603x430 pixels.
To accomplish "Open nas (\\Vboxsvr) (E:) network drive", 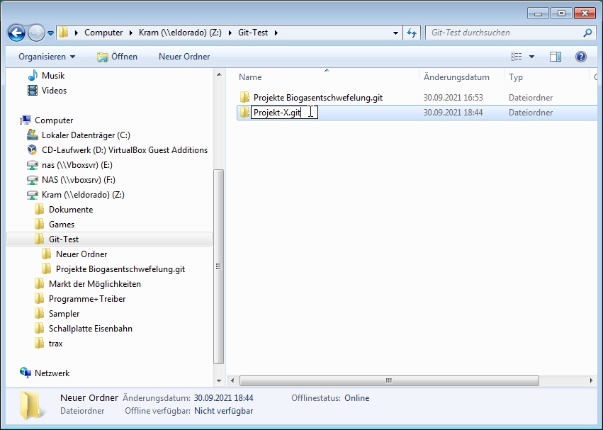I will [77, 165].
